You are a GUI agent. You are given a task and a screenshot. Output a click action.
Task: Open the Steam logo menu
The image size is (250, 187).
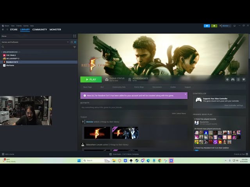[5, 26]
